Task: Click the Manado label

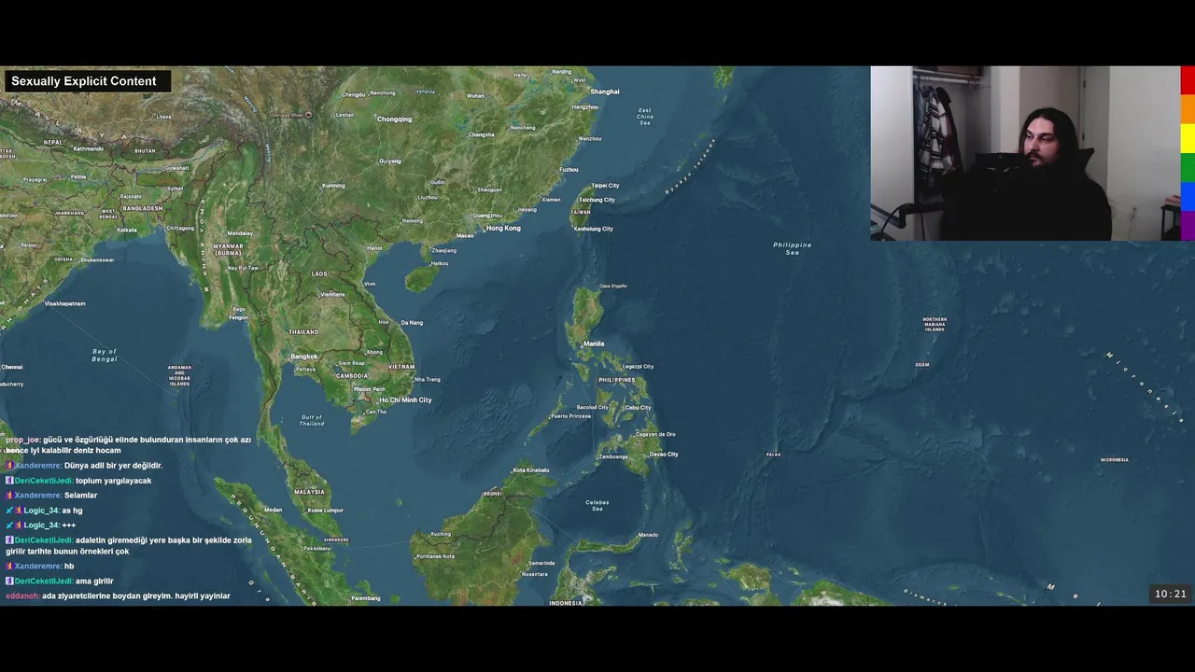Action: pos(648,536)
